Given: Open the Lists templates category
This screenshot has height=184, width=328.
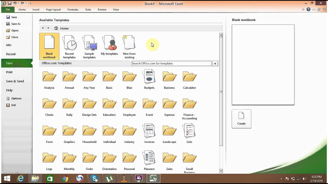Looking at the screenshot, I should [189, 134].
